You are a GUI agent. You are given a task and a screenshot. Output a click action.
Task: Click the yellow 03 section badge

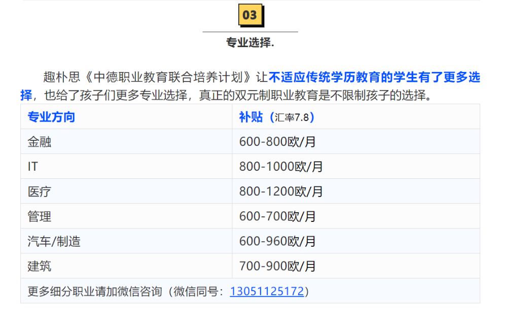point(250,15)
